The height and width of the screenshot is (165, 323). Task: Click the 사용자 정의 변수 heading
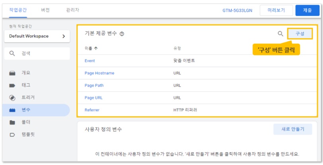click(103, 129)
